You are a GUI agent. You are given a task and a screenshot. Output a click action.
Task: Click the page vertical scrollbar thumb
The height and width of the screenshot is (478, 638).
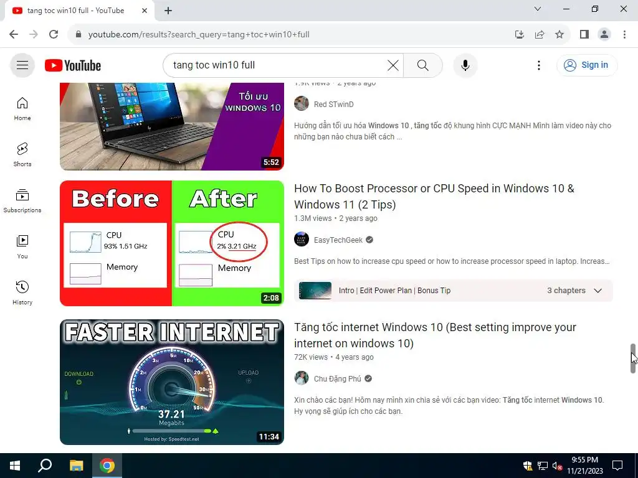633,358
